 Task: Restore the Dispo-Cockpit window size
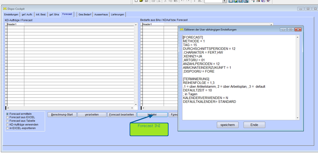point(308,9)
